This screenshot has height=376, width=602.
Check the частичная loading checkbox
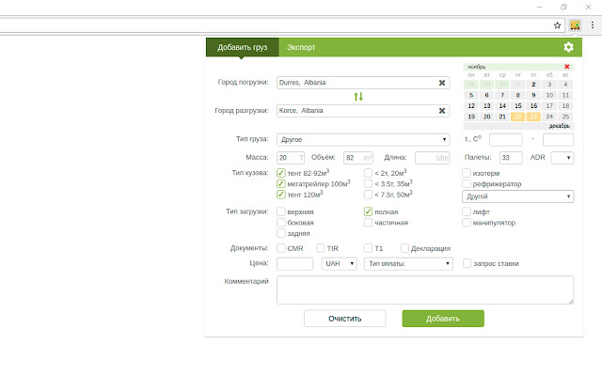tap(368, 223)
